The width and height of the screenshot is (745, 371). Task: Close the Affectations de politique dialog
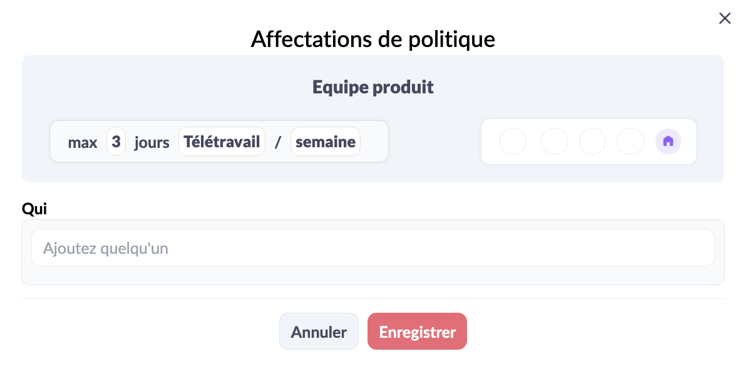point(724,18)
